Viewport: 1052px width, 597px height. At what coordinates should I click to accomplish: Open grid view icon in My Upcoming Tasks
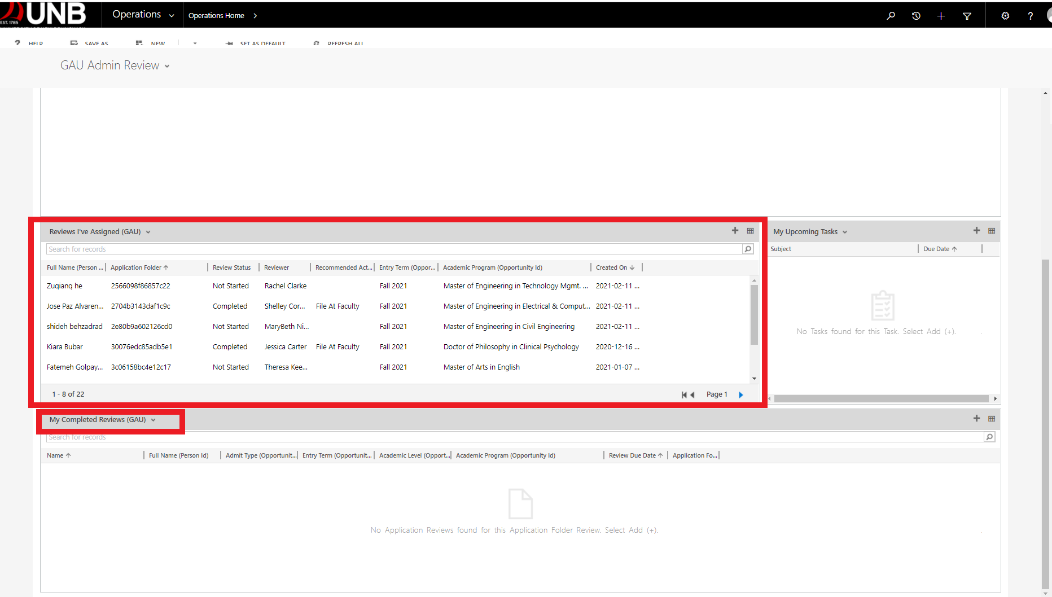click(992, 231)
